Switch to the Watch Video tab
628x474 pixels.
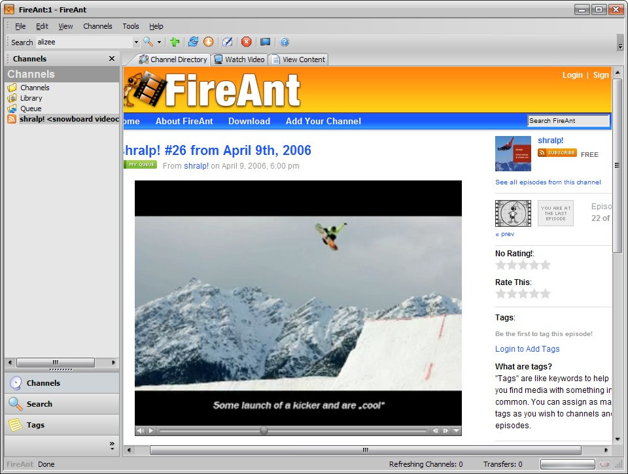[x=239, y=59]
